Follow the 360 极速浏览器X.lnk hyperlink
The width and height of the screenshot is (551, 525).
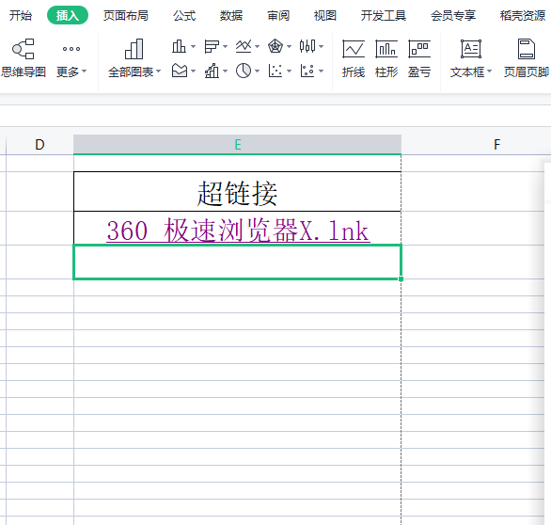pos(238,231)
